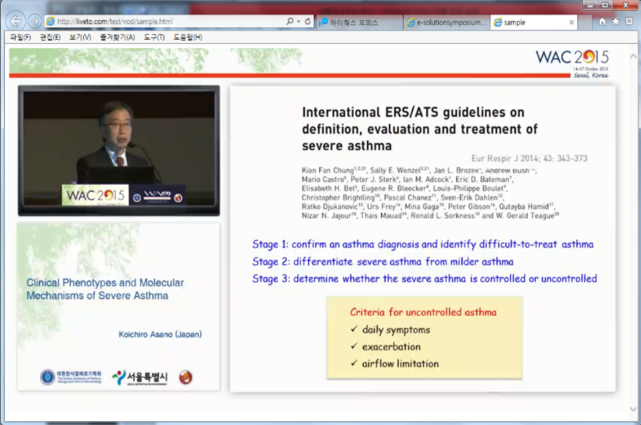This screenshot has width=641, height=425.
Task: Click the speaker video player
Action: tap(118, 150)
